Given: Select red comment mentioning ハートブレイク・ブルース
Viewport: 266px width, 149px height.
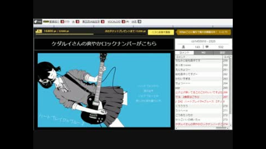Looking at the screenshot, I should tap(202, 102).
